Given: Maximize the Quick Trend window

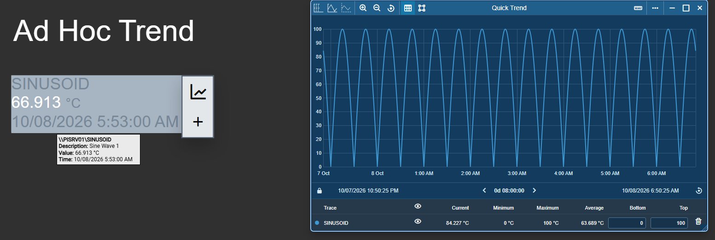Looking at the screenshot, I should point(686,8).
